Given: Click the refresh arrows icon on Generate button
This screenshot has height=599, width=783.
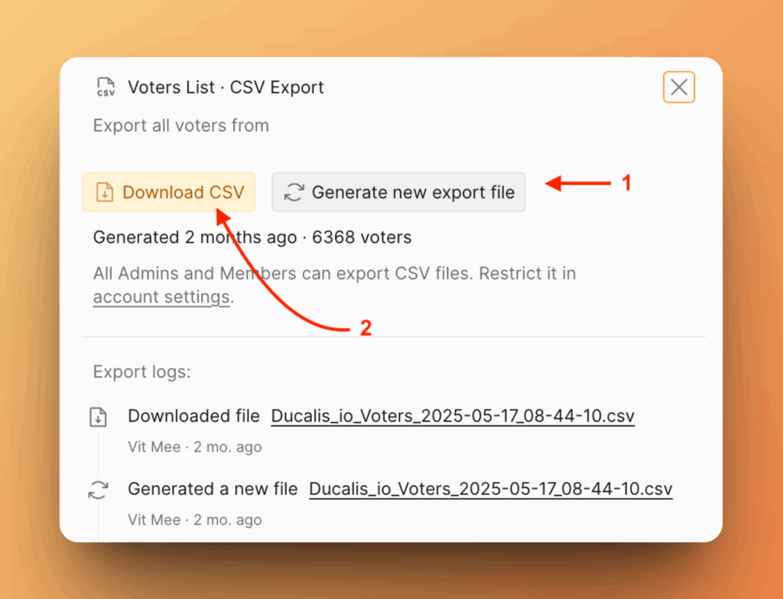Looking at the screenshot, I should tap(294, 192).
